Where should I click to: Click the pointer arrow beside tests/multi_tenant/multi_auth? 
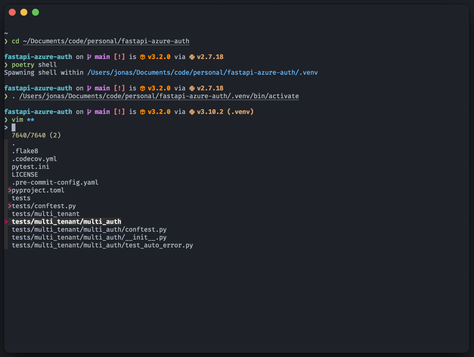6,222
